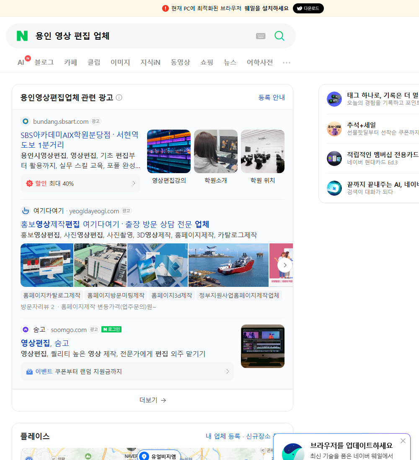Expand the 이벤트 쿠폰부터 랜덤 지원금까지 row
The height and width of the screenshot is (460, 419).
coord(127,371)
